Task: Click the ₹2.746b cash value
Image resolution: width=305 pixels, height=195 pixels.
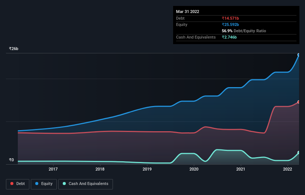Action: 229,37
